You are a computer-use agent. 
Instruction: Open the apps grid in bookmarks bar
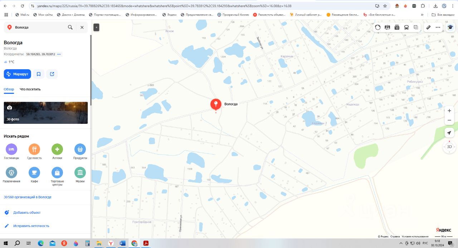[6, 15]
